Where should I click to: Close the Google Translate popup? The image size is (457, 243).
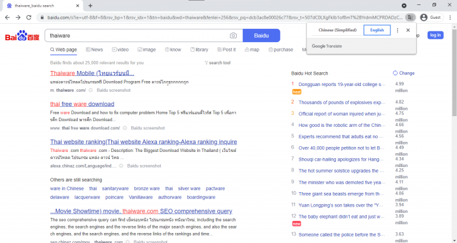pos(408,30)
